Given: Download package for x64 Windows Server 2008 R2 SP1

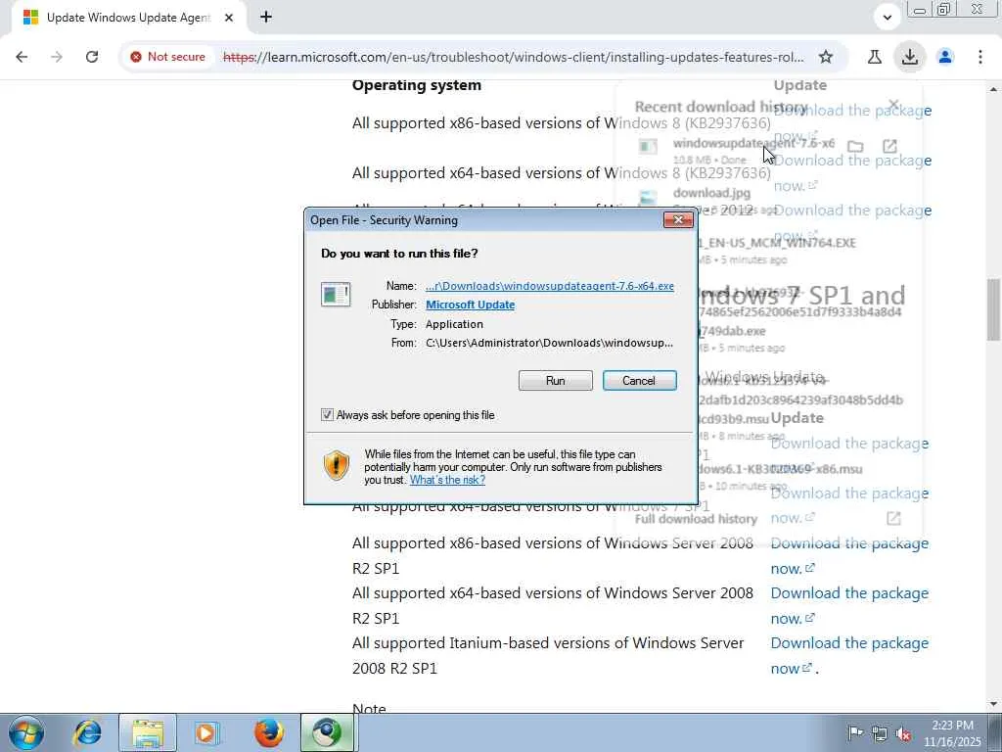Looking at the screenshot, I should (x=849, y=605).
